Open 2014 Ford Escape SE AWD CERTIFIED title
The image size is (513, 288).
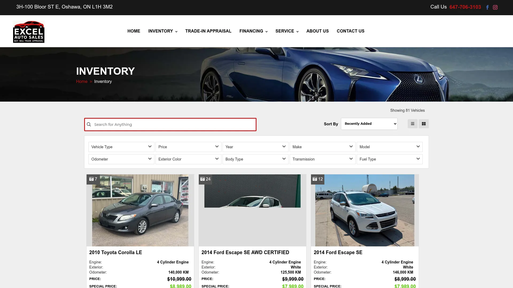245,253
